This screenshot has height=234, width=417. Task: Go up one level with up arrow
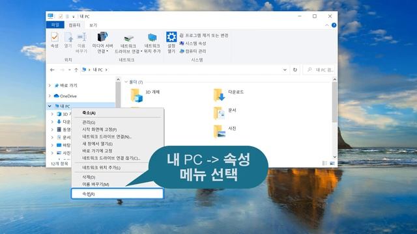coord(76,70)
